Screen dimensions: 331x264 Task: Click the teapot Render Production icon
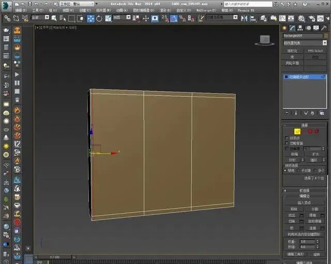(x=321, y=19)
